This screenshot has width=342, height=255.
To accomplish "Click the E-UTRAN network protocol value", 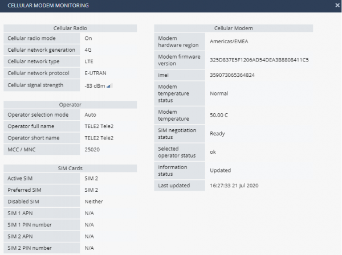I will coord(95,73).
